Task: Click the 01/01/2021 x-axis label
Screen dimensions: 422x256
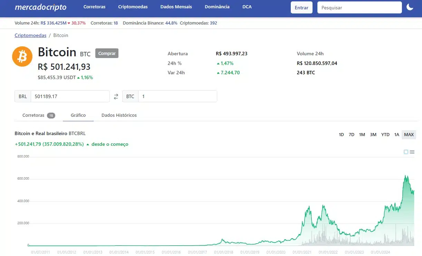Action: [x=302, y=253]
